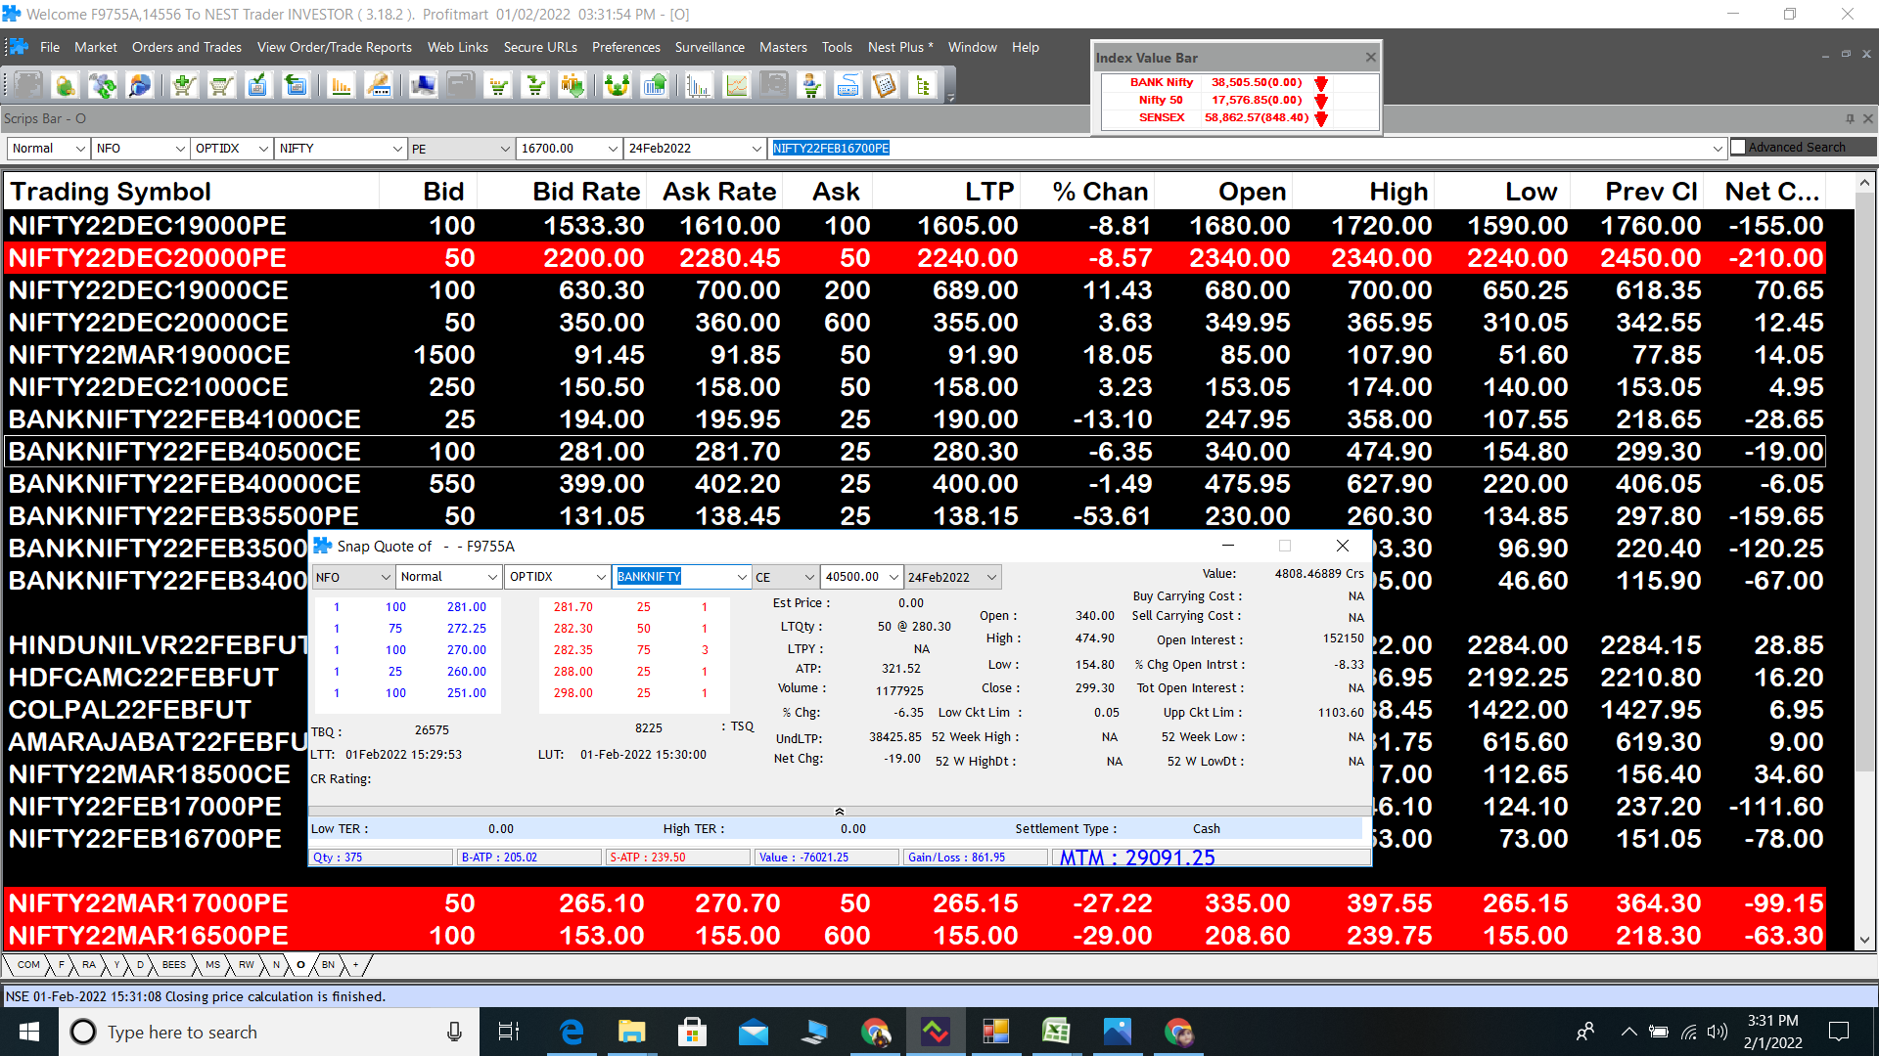
Task: Click the green tree hierarchy toolbar icon
Action: pyautogui.click(x=922, y=86)
